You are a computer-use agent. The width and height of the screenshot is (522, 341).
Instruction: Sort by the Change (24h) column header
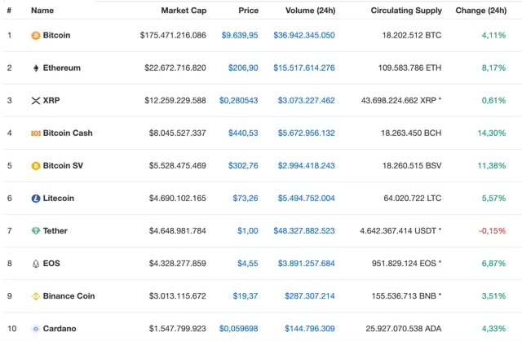pyautogui.click(x=481, y=11)
